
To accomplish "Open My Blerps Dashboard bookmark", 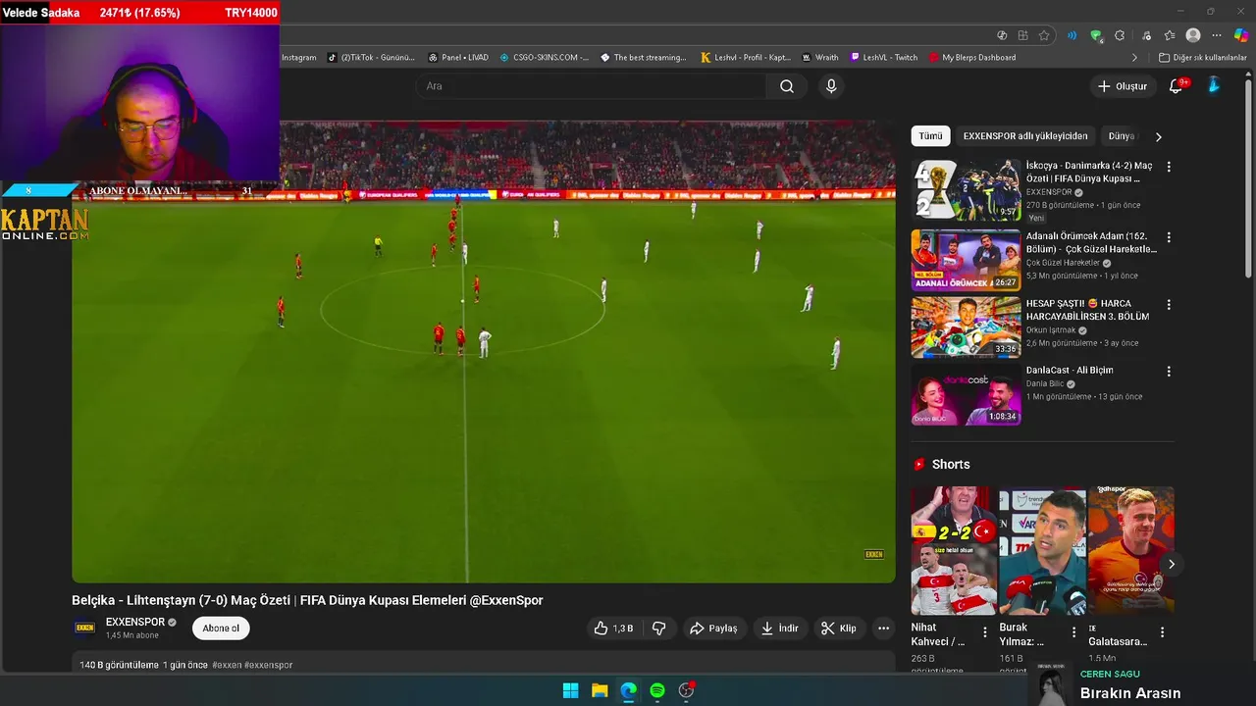I will point(972,58).
